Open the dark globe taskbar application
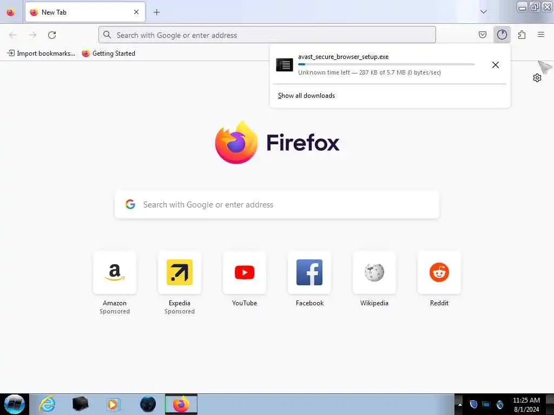Image resolution: width=554 pixels, height=415 pixels. coord(148,404)
